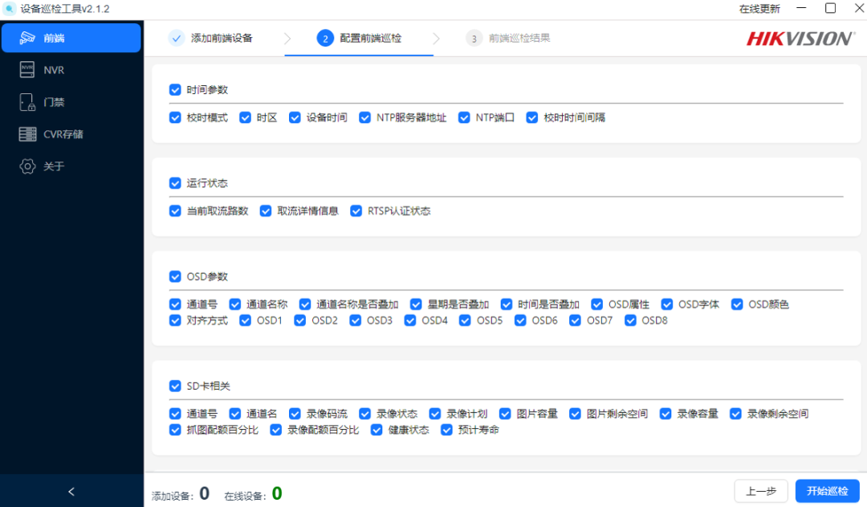Toggle 健康状态 checkbox
This screenshot has height=507, width=867.
pyautogui.click(x=377, y=430)
